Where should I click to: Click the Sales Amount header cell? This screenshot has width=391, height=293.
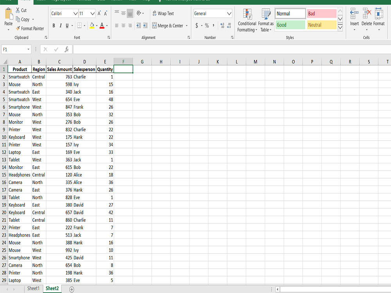(x=59, y=69)
